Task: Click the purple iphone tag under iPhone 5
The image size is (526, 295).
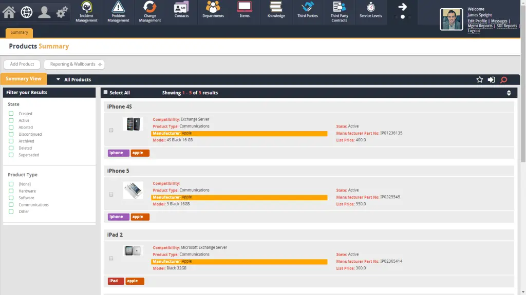Action: coord(119,217)
